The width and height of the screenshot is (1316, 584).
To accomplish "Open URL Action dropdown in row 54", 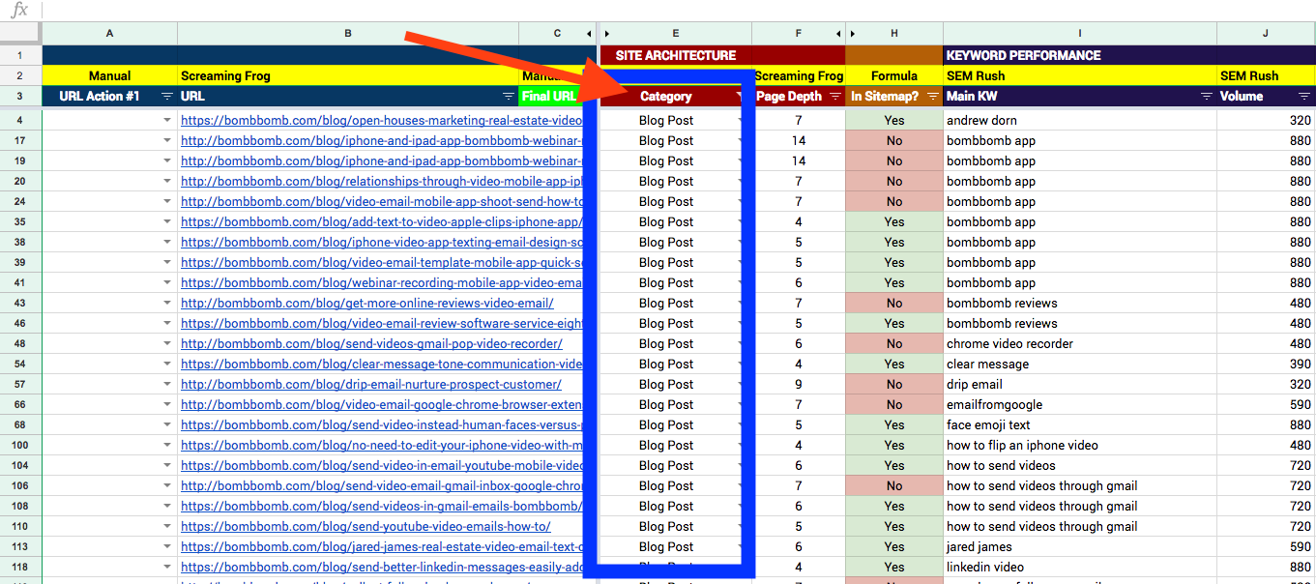I will 167,365.
